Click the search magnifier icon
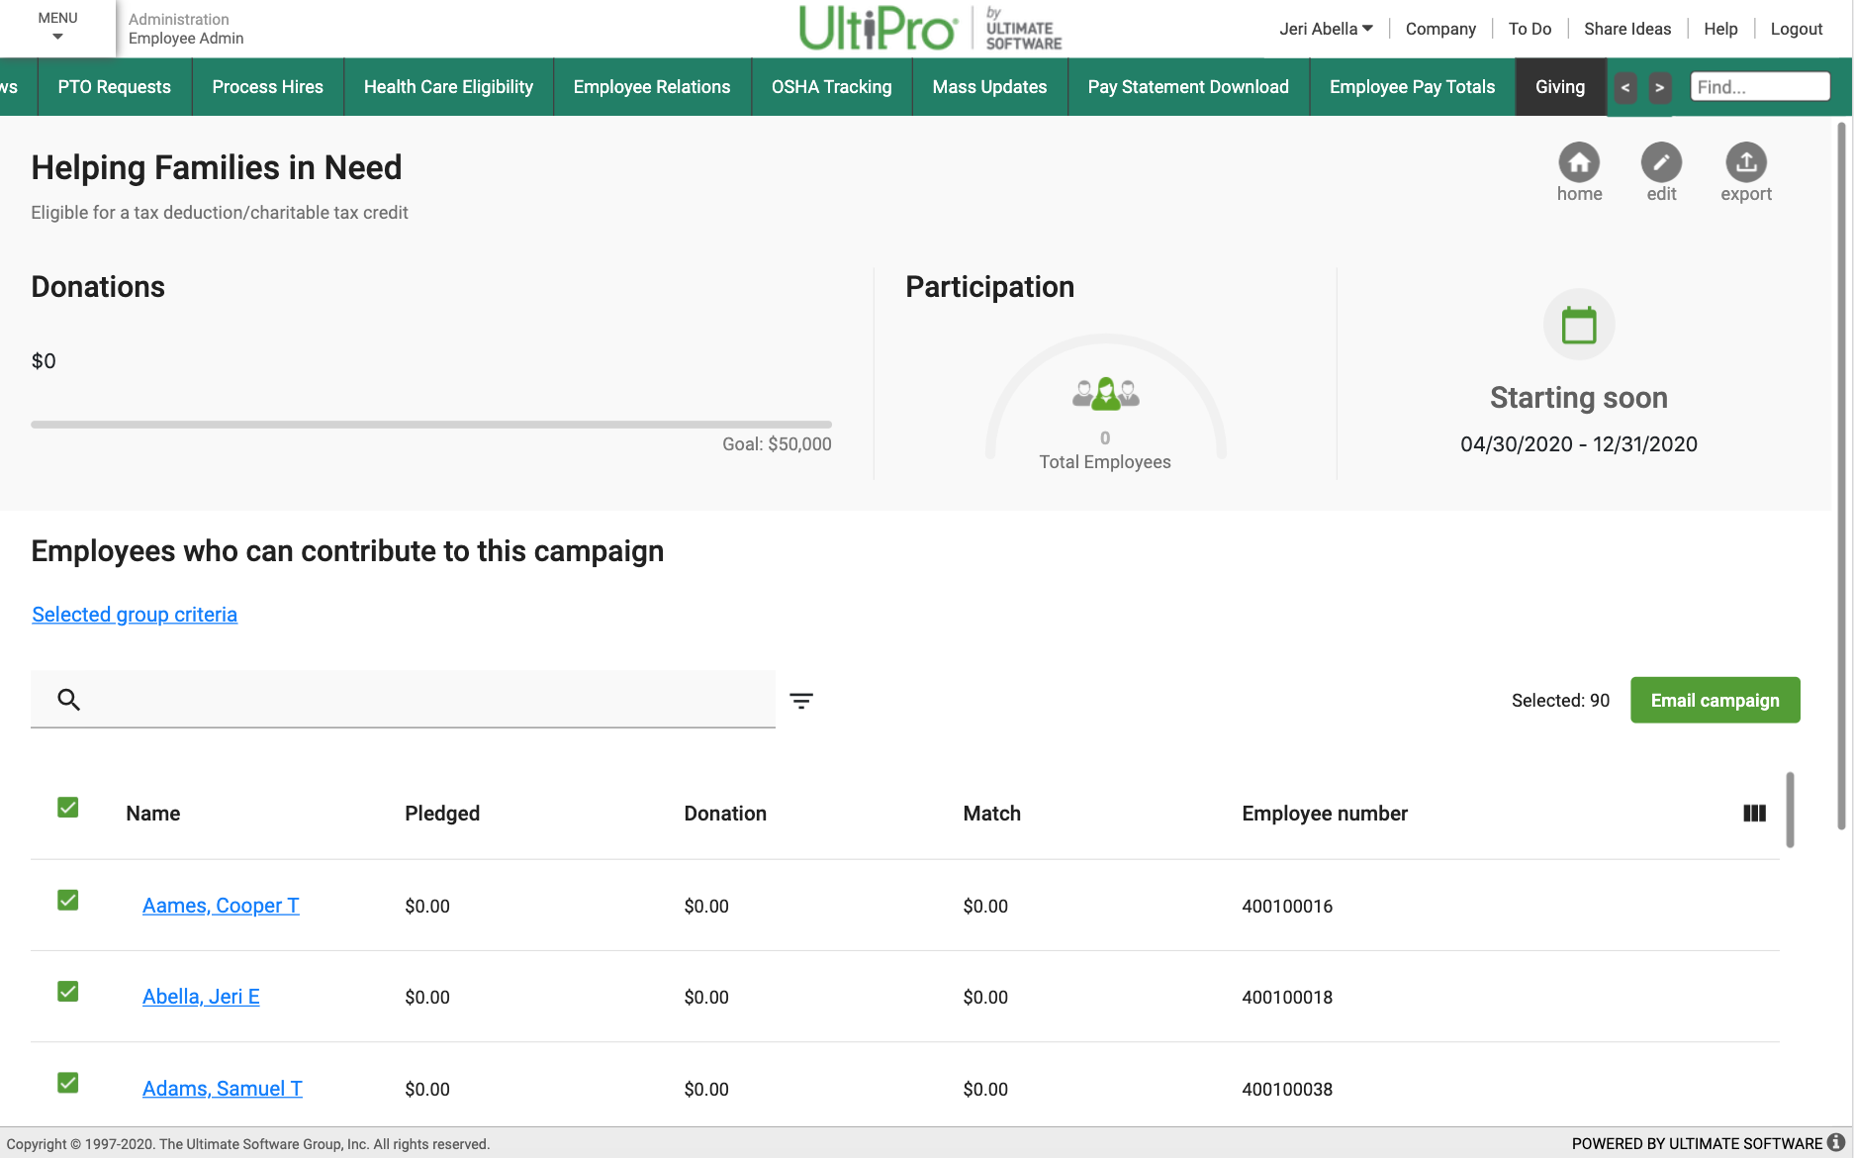The height and width of the screenshot is (1158, 1854). (68, 700)
